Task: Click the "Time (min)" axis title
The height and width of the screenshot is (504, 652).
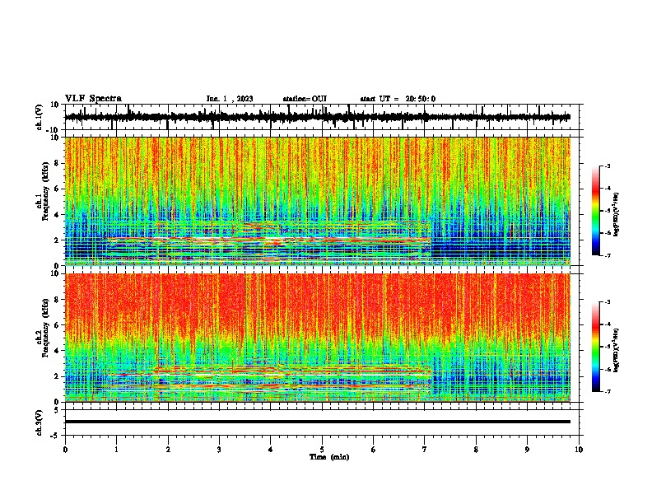Action: click(x=329, y=457)
